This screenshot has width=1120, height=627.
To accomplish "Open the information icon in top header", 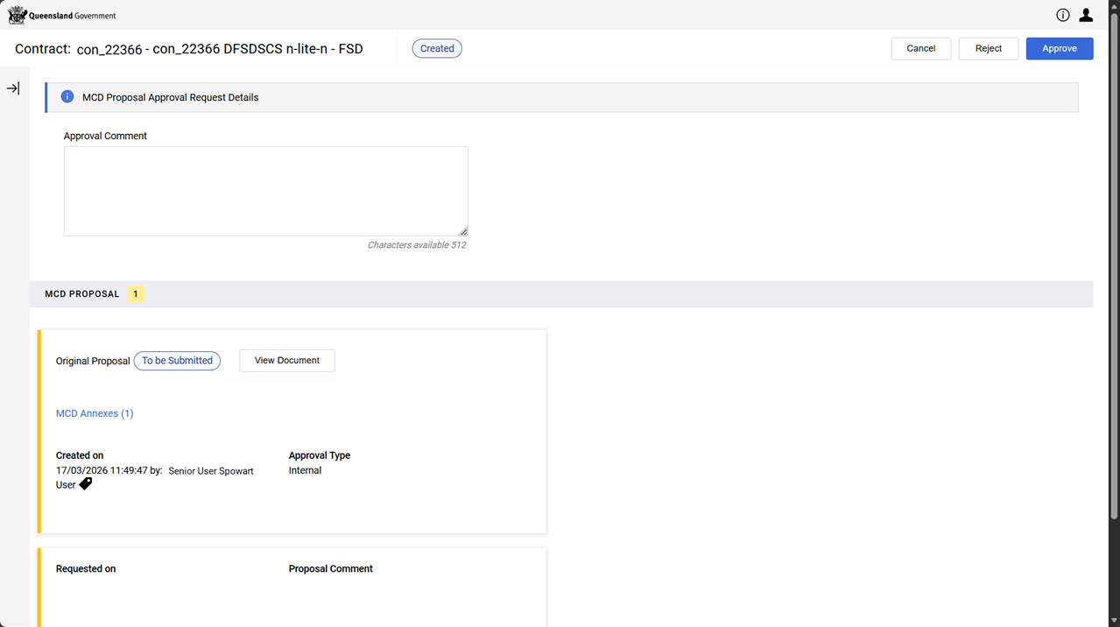I will click(x=1062, y=15).
